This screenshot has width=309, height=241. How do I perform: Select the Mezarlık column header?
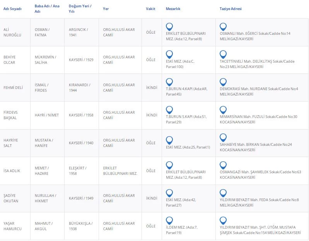173,9
